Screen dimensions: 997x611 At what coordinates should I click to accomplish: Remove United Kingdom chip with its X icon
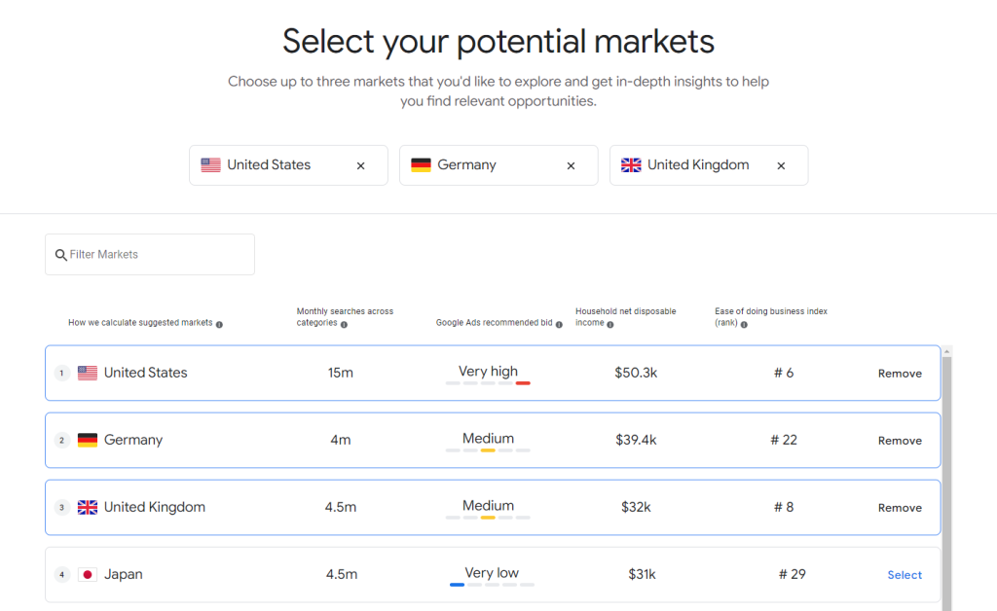tap(781, 165)
